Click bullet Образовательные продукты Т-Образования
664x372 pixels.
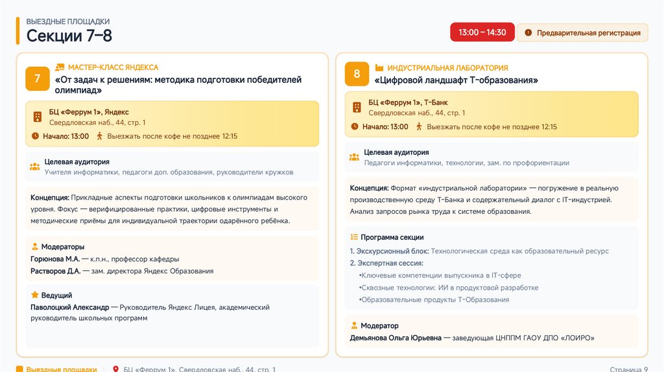(x=434, y=299)
